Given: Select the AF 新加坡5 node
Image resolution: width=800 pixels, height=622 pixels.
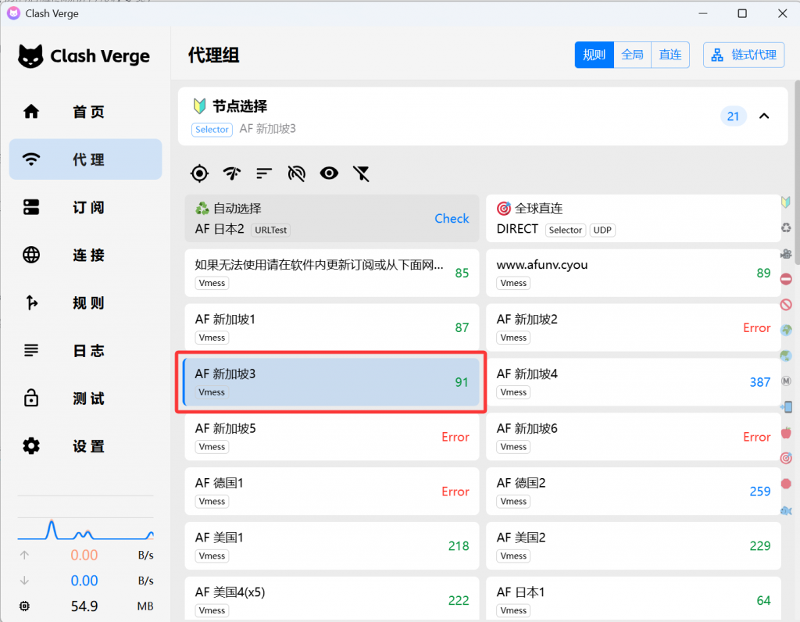Looking at the screenshot, I should [331, 437].
